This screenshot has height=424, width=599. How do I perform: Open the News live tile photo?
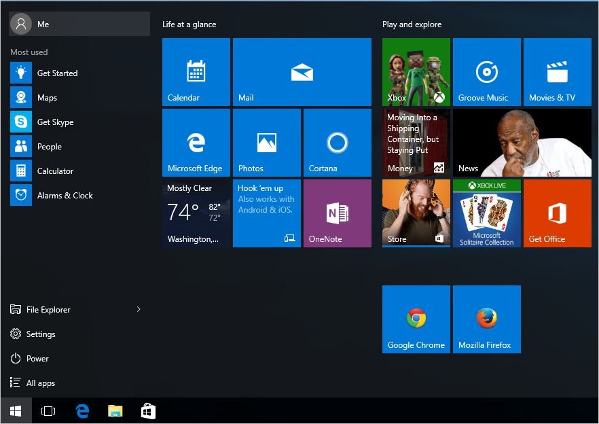click(522, 143)
